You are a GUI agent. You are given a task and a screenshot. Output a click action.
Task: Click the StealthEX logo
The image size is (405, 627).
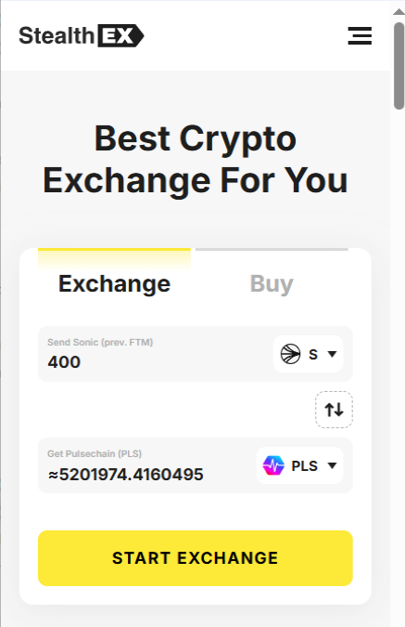point(82,35)
